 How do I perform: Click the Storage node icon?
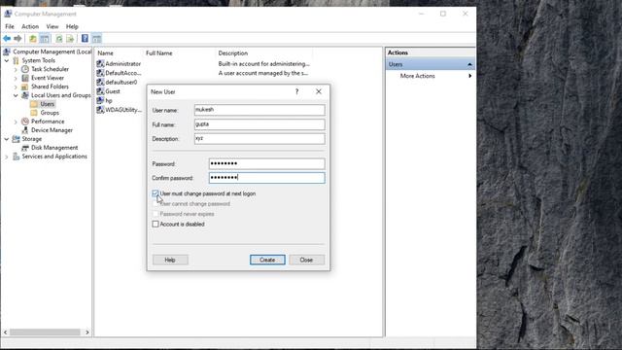pos(16,139)
